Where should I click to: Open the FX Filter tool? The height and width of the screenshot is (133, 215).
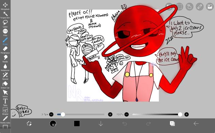(x=5, y=32)
